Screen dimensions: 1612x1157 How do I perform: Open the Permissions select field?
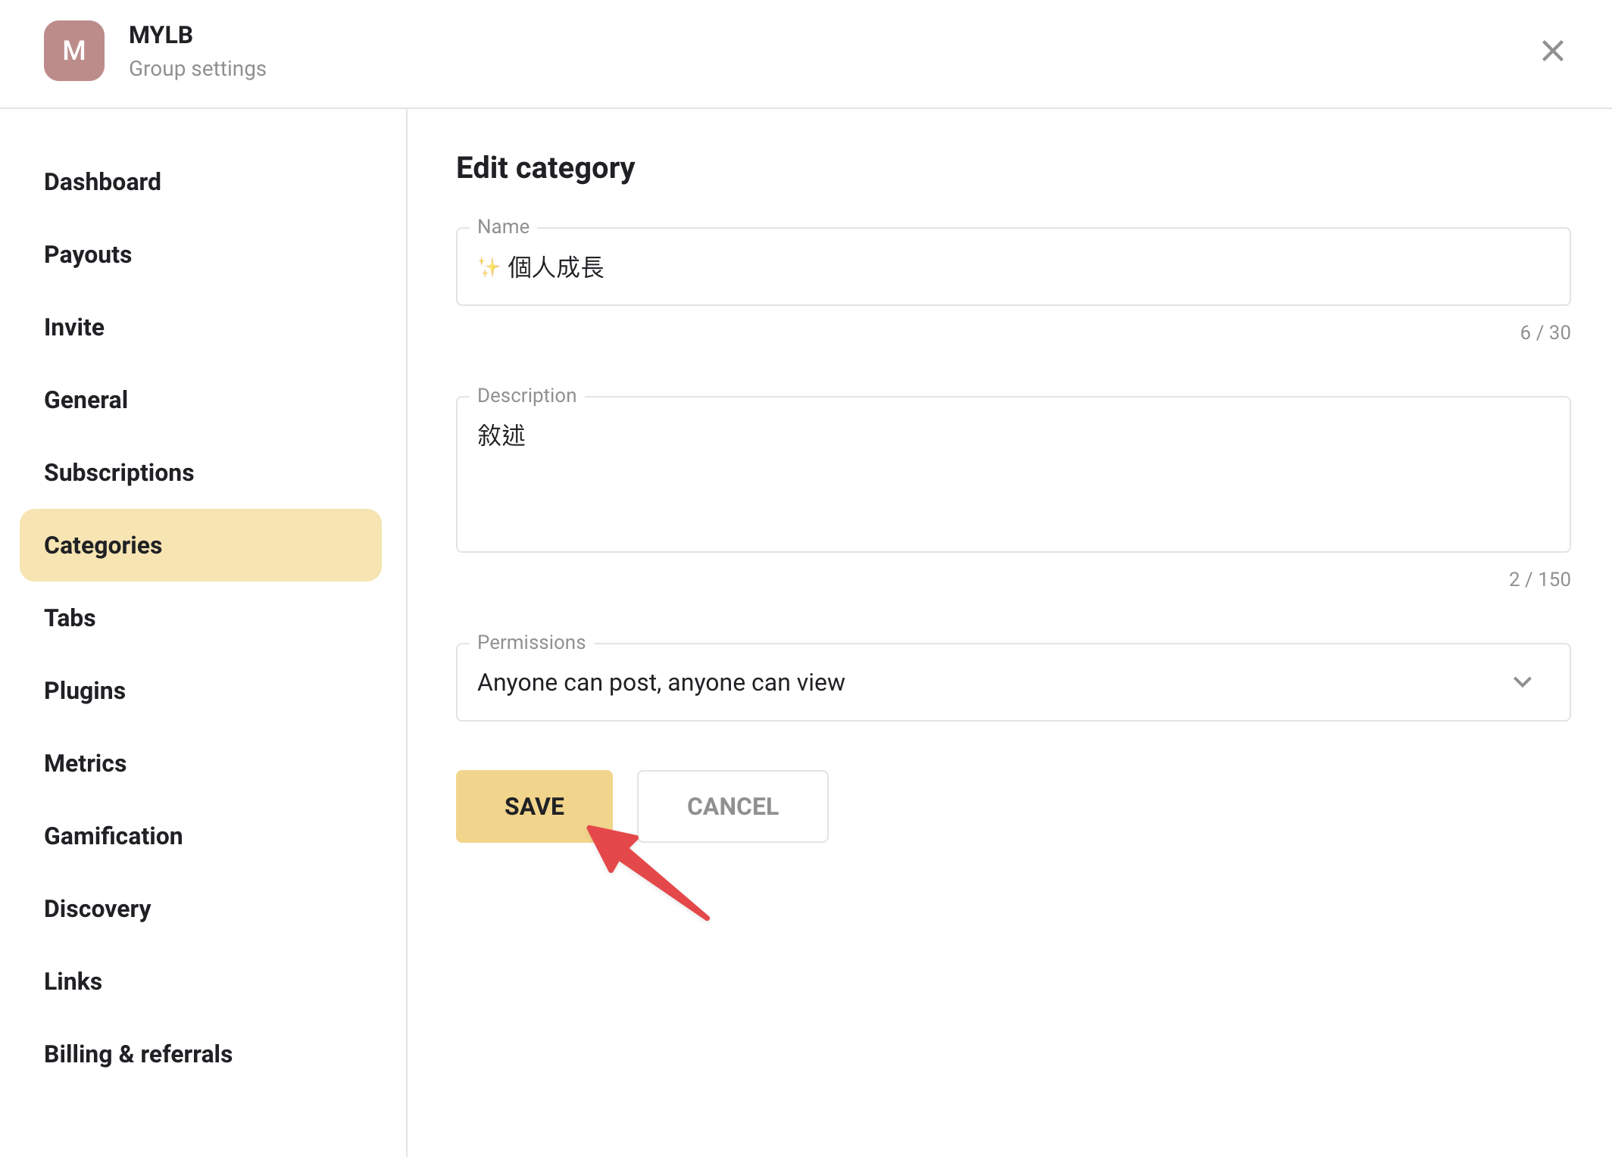1013,682
